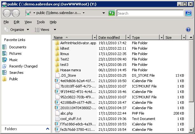Open the File menu
The height and width of the screenshot is (134, 195).
pyautogui.click(x=6, y=22)
